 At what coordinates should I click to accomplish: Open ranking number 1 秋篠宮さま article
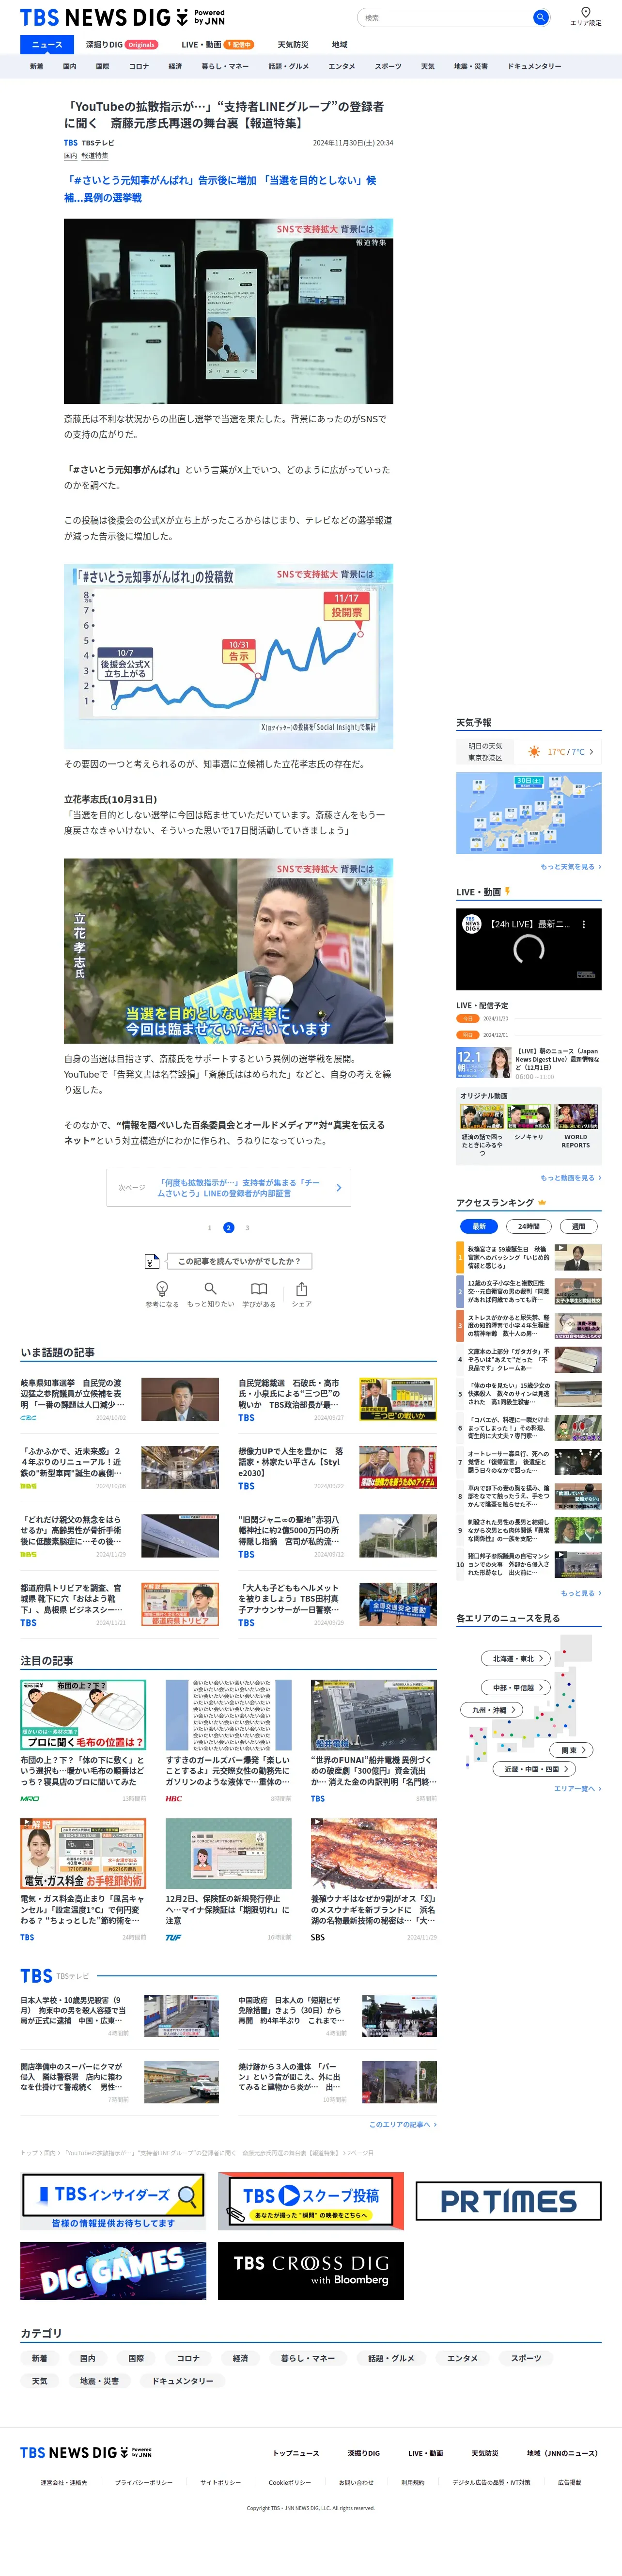529,1257
